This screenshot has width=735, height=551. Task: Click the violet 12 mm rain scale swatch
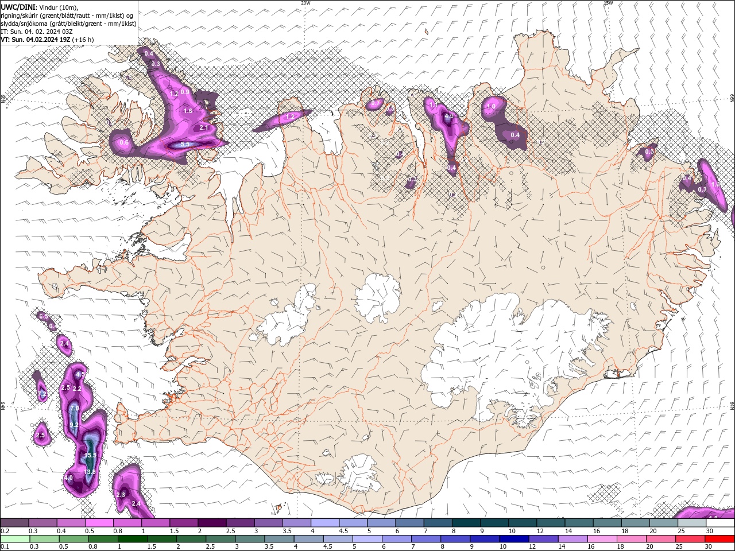tap(543, 539)
